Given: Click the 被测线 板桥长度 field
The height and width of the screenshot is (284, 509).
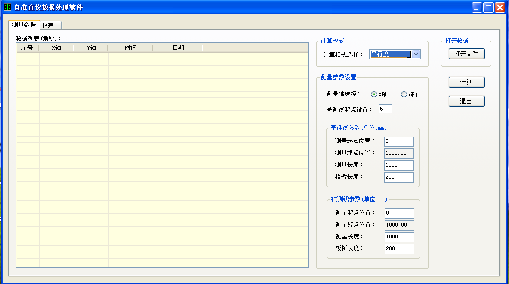Looking at the screenshot, I should coord(399,249).
